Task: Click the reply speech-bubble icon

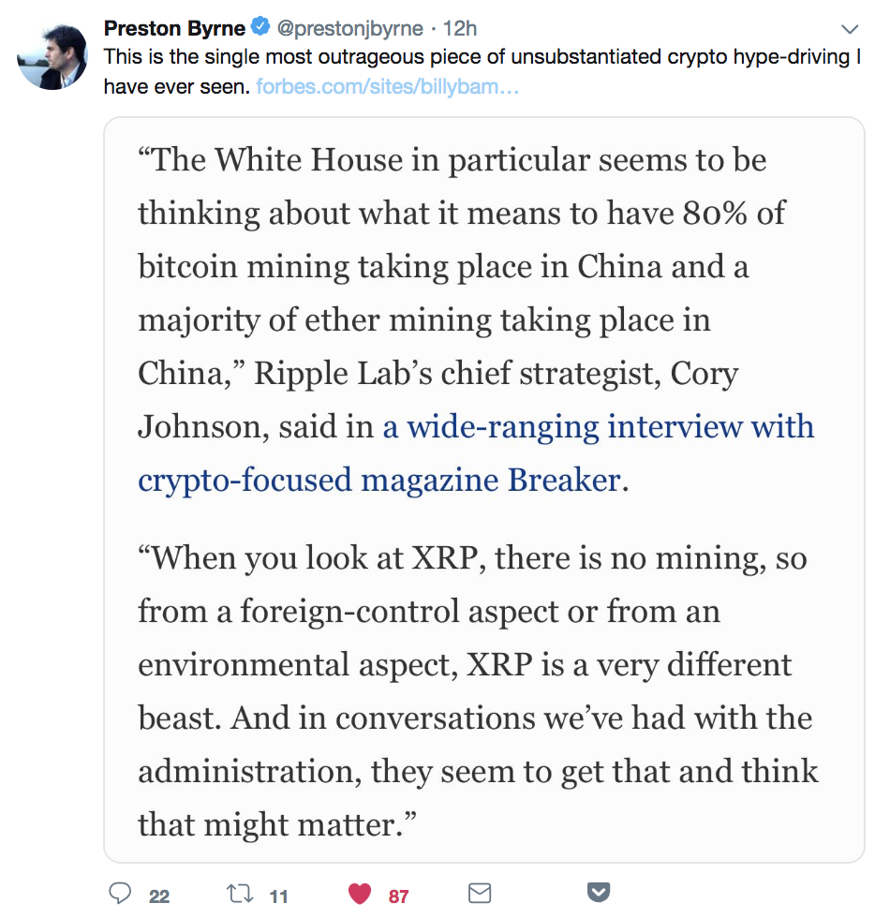Action: tap(120, 893)
